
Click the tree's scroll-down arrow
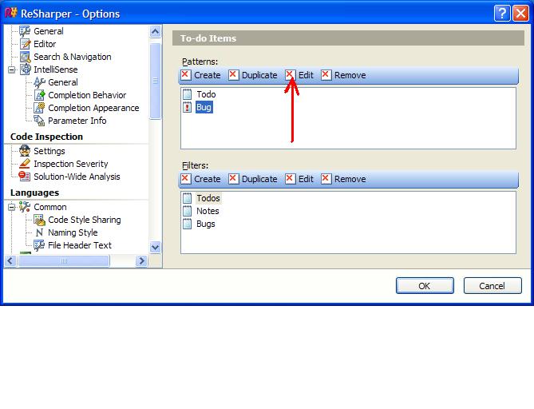(155, 248)
